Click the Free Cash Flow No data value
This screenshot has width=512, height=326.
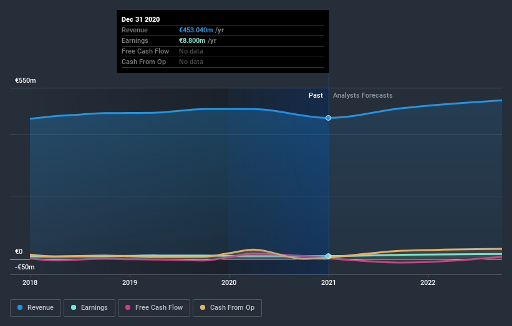(x=191, y=51)
